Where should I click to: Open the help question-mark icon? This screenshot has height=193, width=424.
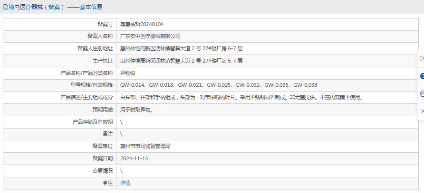point(422,76)
